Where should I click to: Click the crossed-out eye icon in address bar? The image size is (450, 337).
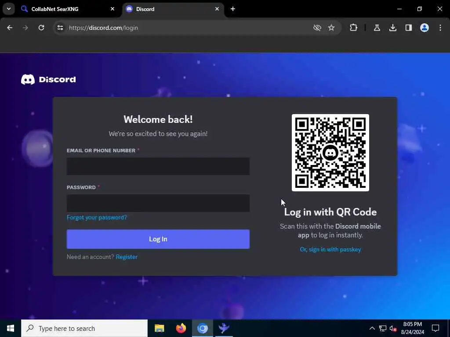click(317, 28)
